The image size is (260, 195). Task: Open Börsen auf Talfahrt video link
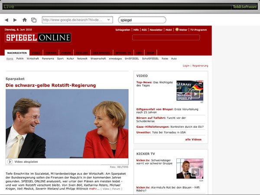point(161,120)
